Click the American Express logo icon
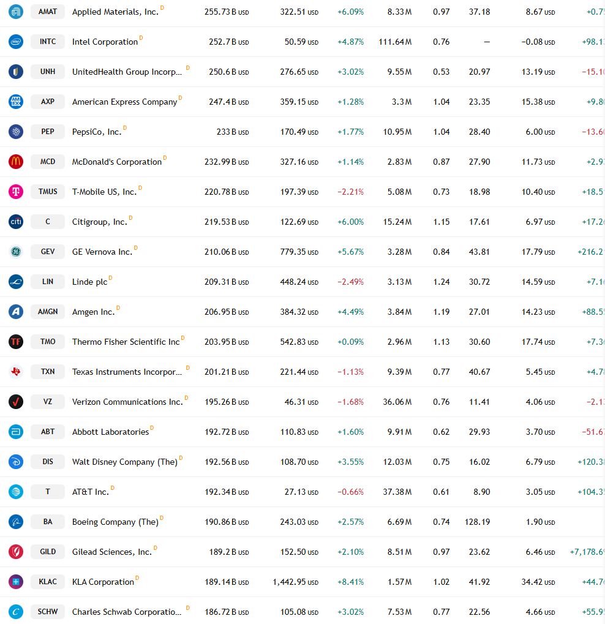This screenshot has width=605, height=624. click(x=16, y=102)
